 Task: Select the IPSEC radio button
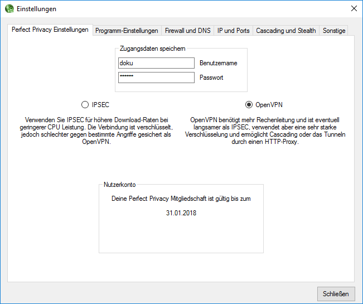tap(85, 105)
